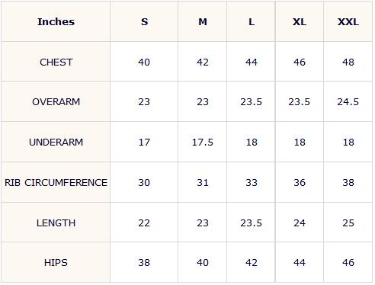Screen dimensions: 375x285
Task: Click the CHEST row label
Action: (x=56, y=62)
